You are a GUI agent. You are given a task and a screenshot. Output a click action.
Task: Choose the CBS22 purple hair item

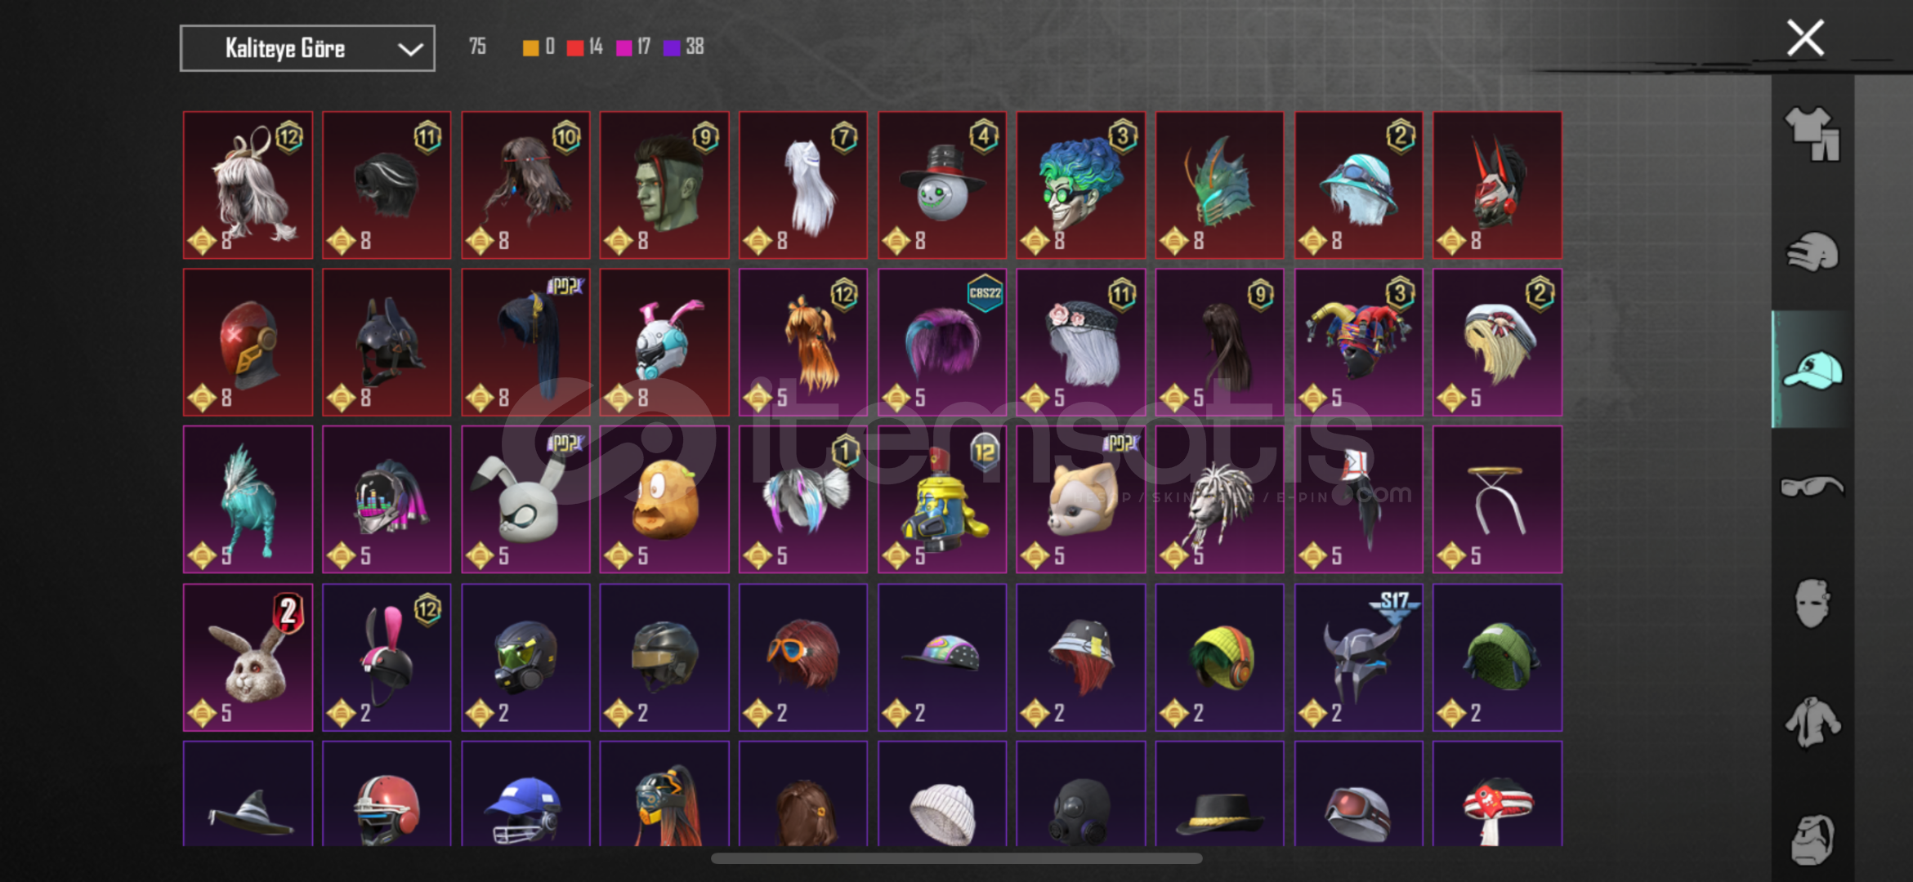[x=942, y=342]
